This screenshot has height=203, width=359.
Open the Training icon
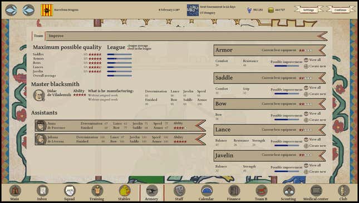(x=97, y=191)
